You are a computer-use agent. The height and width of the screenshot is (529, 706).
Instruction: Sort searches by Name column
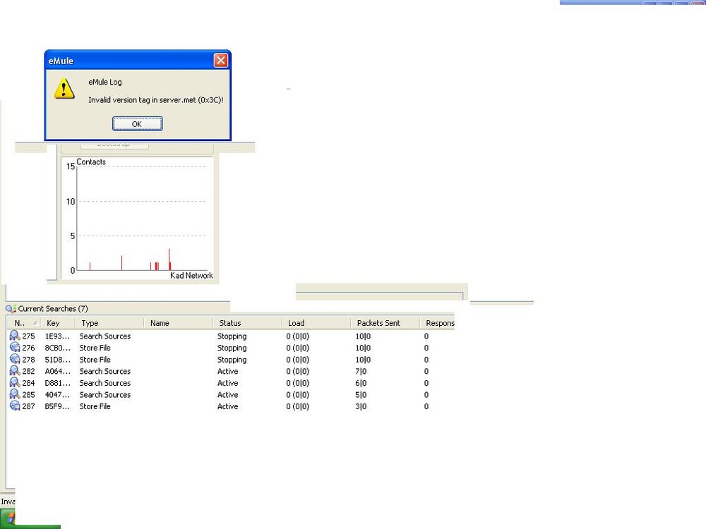point(179,323)
